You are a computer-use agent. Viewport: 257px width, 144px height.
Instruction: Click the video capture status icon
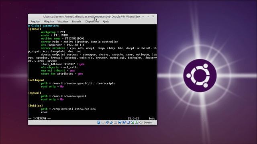[124, 122]
